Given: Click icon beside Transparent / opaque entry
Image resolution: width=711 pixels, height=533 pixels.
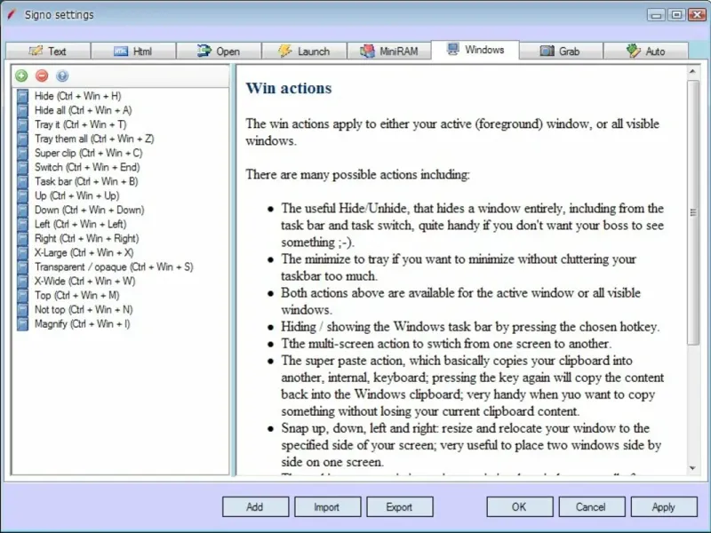Looking at the screenshot, I should coord(23,267).
